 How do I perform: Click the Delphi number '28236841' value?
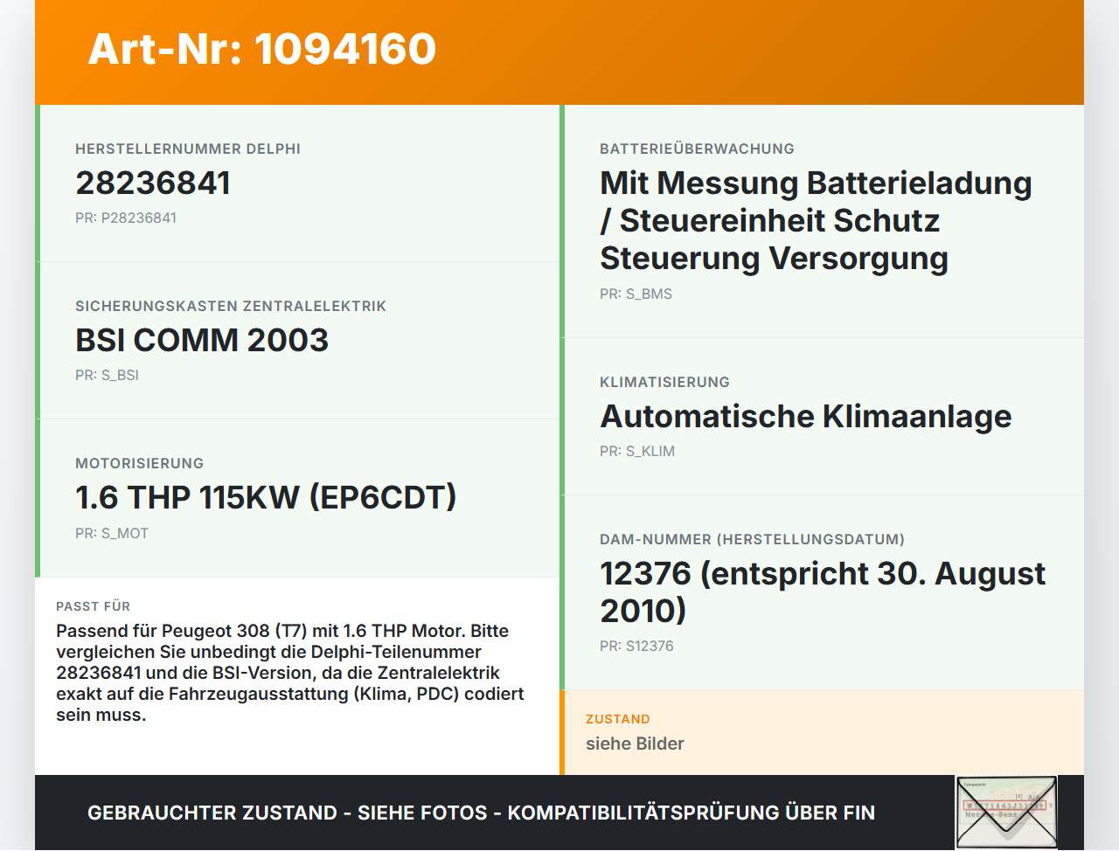coord(153,183)
